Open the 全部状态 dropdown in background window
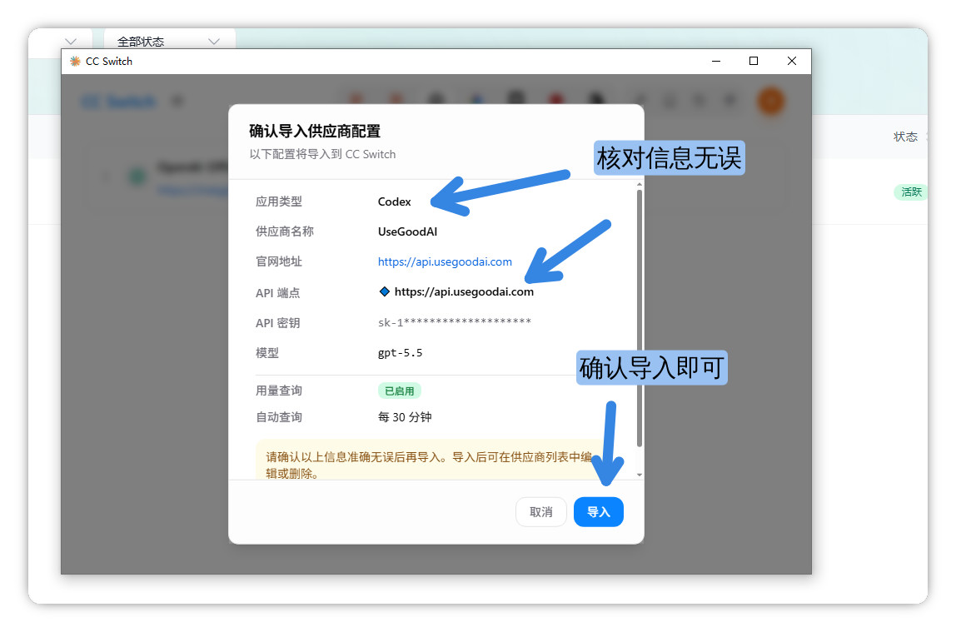The image size is (956, 632). click(169, 42)
